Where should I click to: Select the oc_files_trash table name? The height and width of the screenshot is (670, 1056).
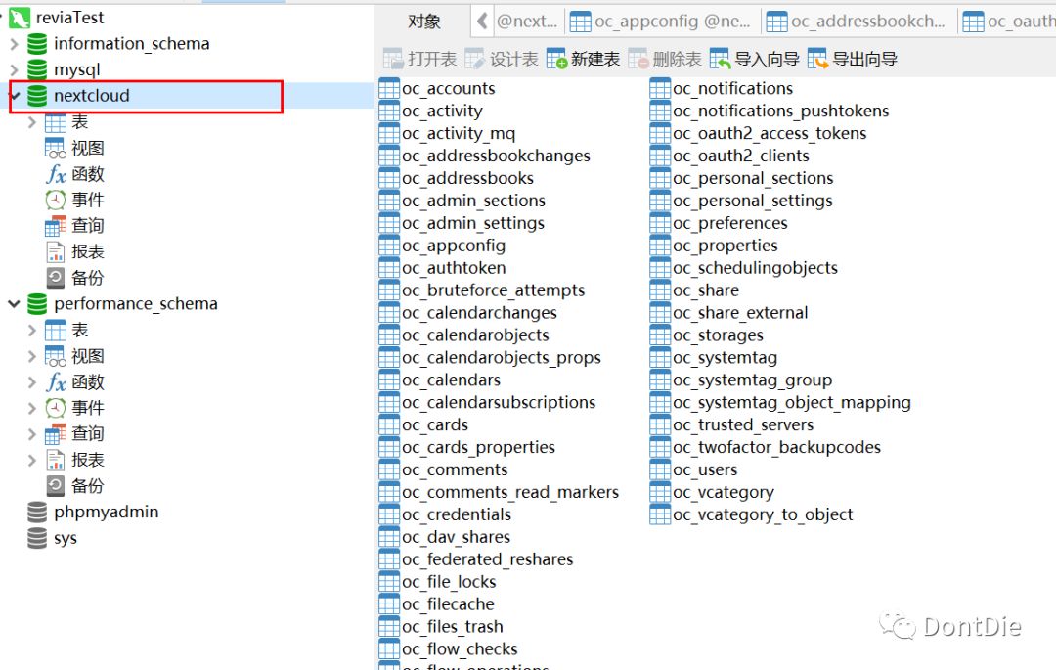[x=453, y=627]
